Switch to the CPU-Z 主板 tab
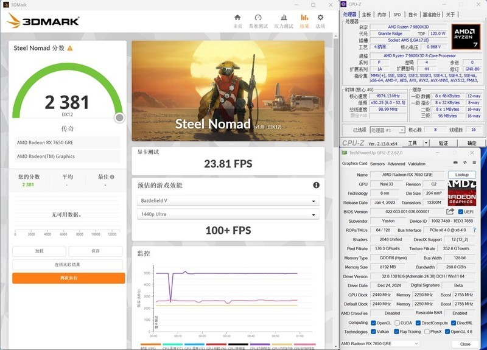The width and height of the screenshot is (487, 350). pos(366,15)
